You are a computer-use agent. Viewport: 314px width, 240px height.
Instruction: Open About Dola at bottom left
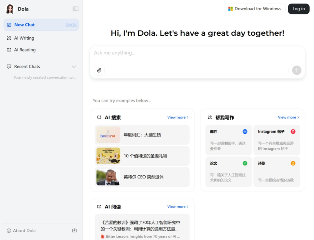pyautogui.click(x=21, y=231)
